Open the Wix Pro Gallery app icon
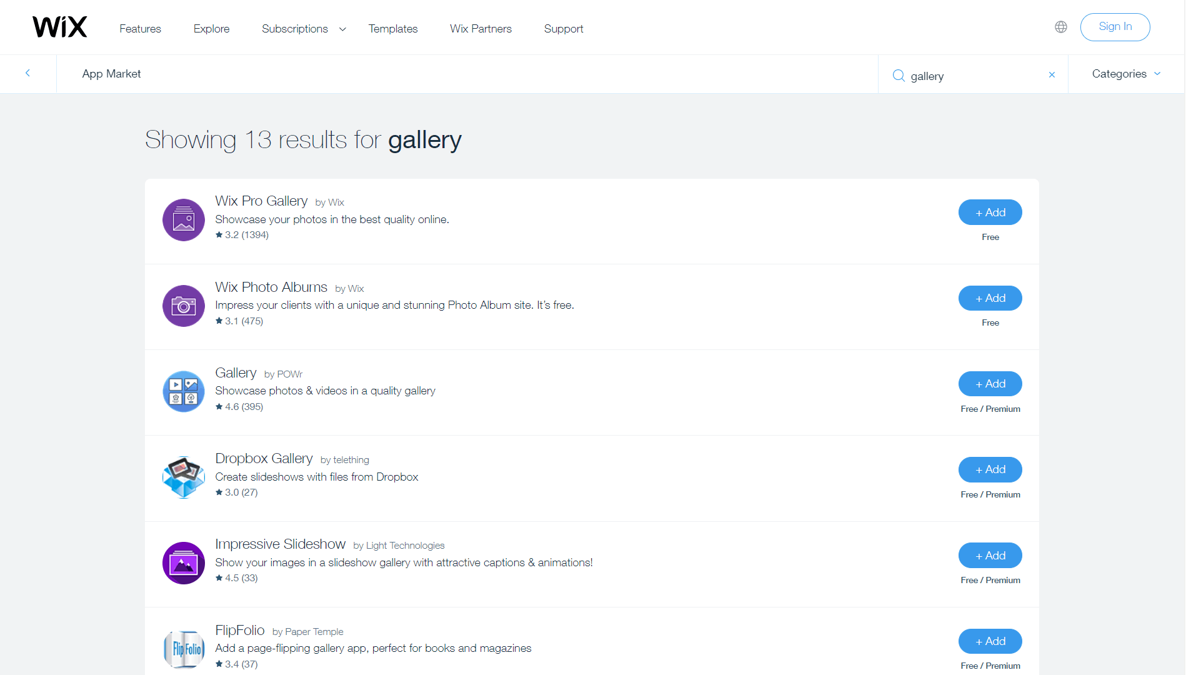Image resolution: width=1186 pixels, height=675 pixels. click(184, 220)
